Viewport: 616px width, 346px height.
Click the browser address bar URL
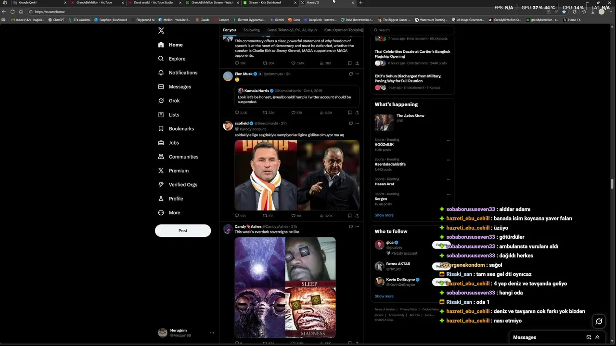tap(50, 12)
